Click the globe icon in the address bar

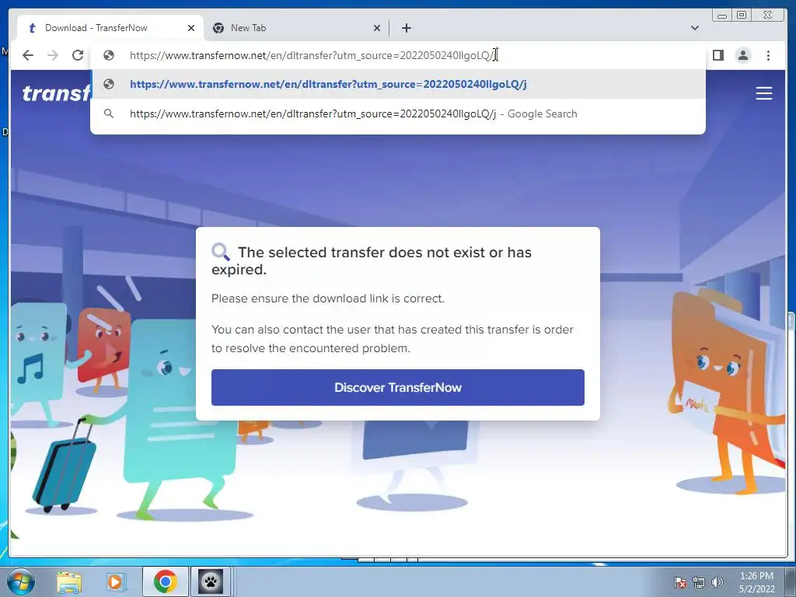109,55
